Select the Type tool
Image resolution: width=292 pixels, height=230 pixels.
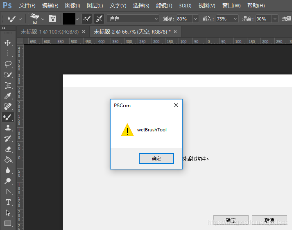tap(8, 202)
